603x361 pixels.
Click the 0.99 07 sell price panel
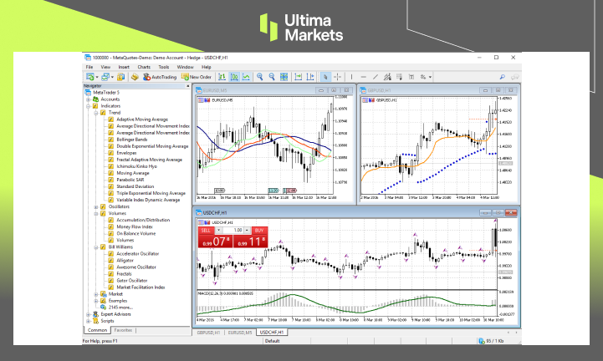216,242
